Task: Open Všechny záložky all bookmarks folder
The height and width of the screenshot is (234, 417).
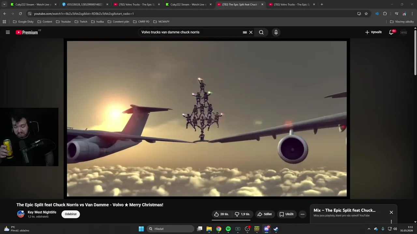Action: [402, 22]
